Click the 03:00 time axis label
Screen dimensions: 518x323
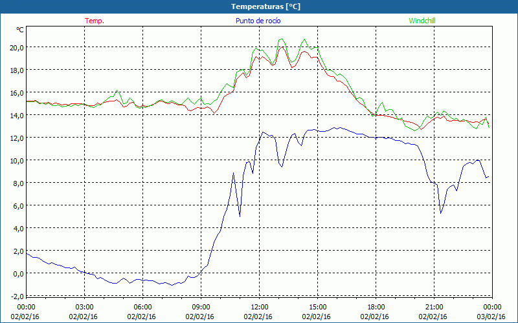85,307
